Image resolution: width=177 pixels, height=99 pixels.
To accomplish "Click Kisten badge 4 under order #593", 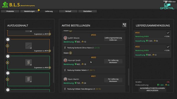I will (71, 53).
